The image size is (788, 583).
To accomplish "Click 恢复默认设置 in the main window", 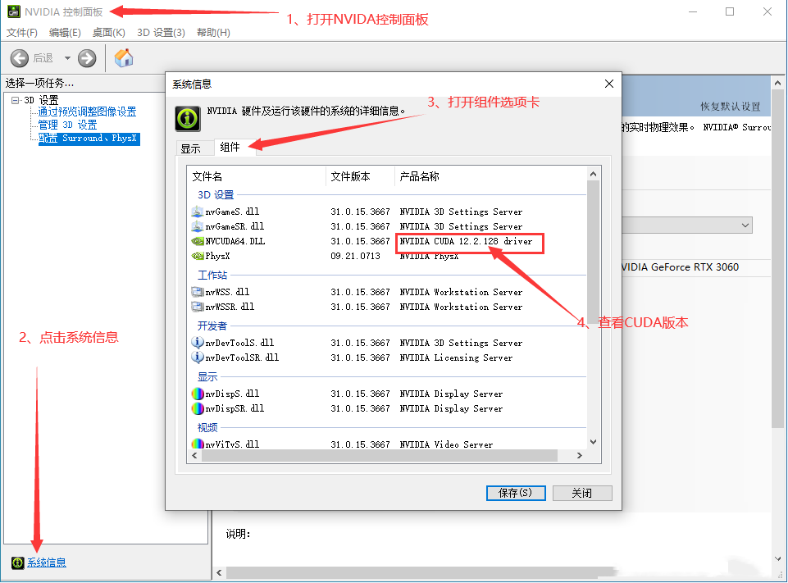I will [x=731, y=107].
